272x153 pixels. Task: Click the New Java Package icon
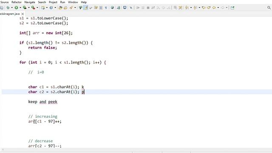click(43, 8)
